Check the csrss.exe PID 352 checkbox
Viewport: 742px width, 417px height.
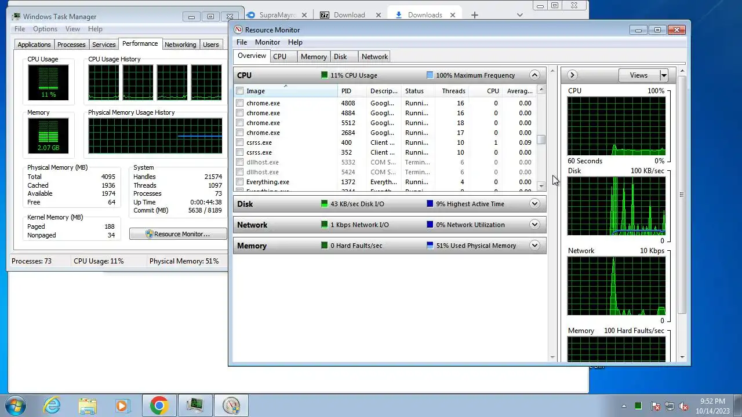(239, 152)
